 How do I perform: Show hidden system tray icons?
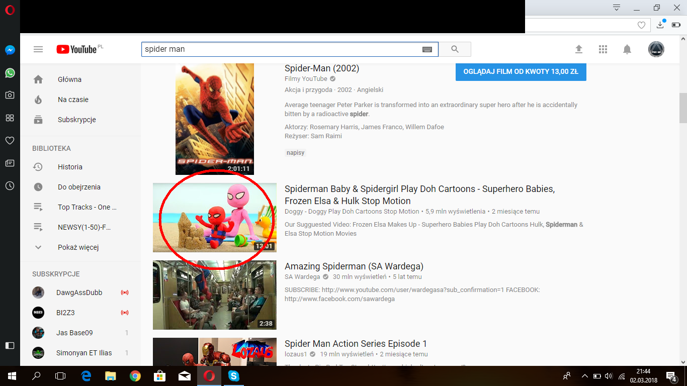pos(584,376)
